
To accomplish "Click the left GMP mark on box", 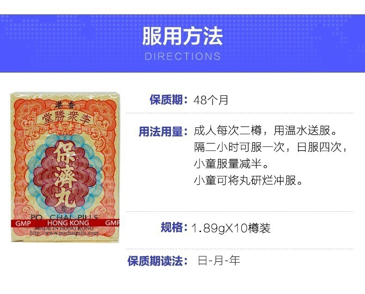I will click(x=23, y=223).
